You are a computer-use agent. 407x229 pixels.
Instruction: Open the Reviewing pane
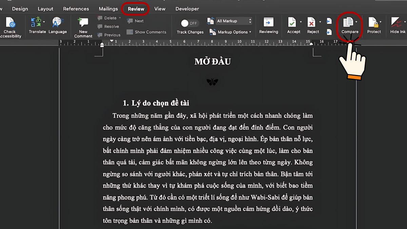(x=269, y=26)
